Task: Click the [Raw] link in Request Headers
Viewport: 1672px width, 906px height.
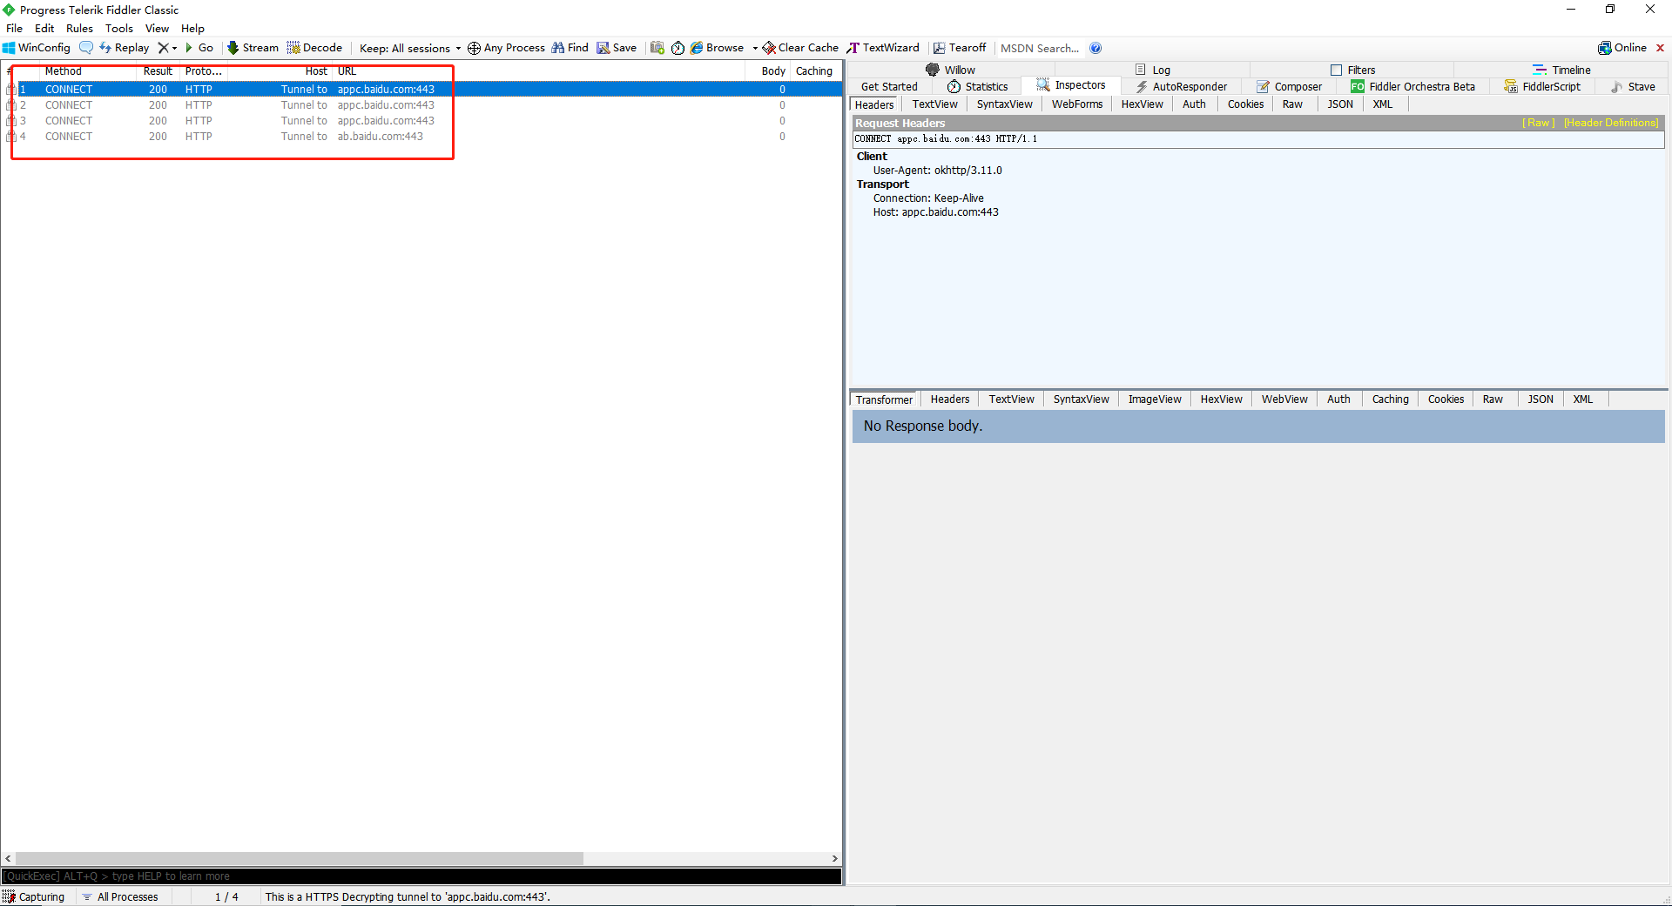Action: click(x=1538, y=123)
